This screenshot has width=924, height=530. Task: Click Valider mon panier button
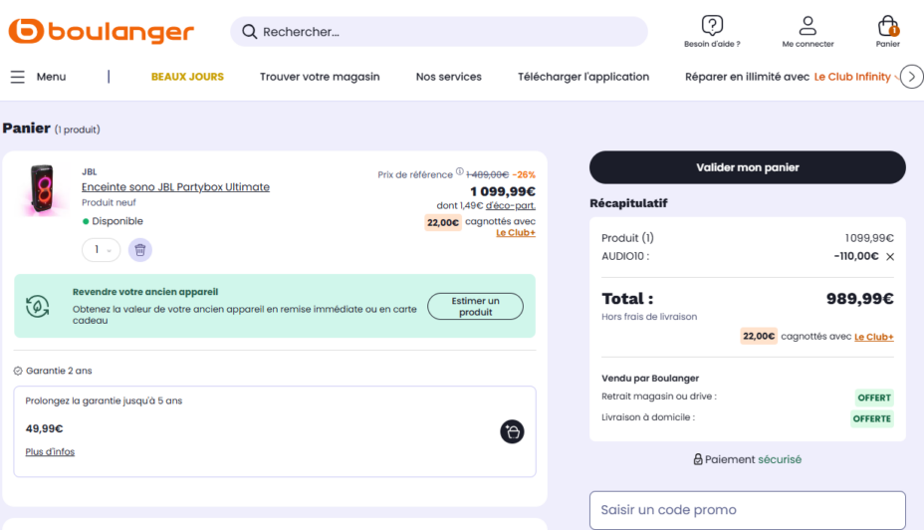(747, 167)
